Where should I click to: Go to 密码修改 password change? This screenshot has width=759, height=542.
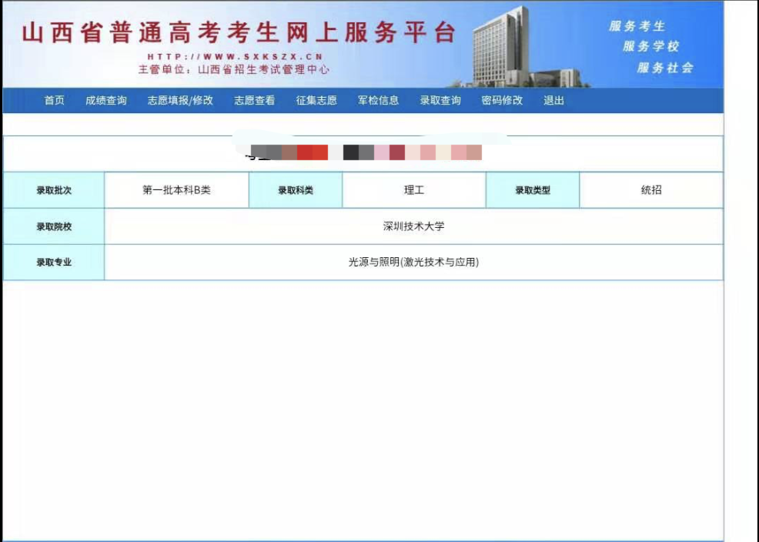click(502, 100)
